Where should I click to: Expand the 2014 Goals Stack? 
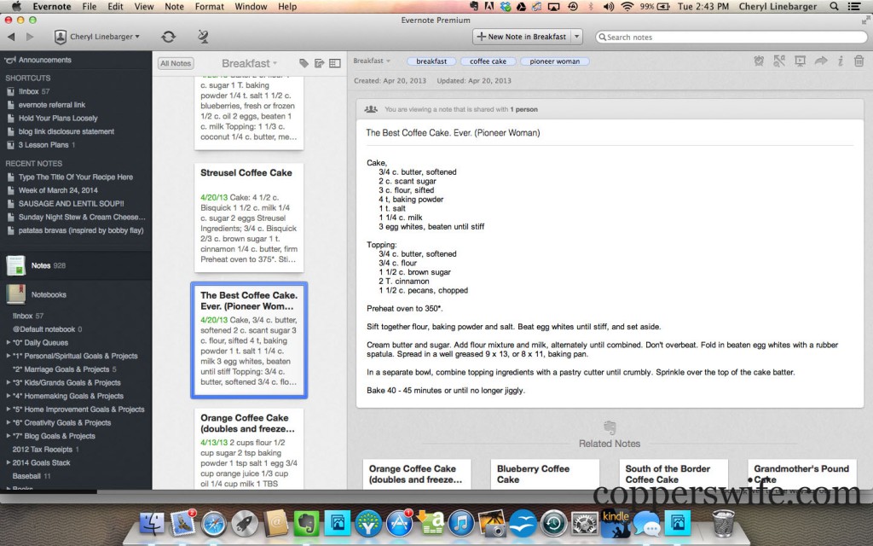[x=9, y=463]
